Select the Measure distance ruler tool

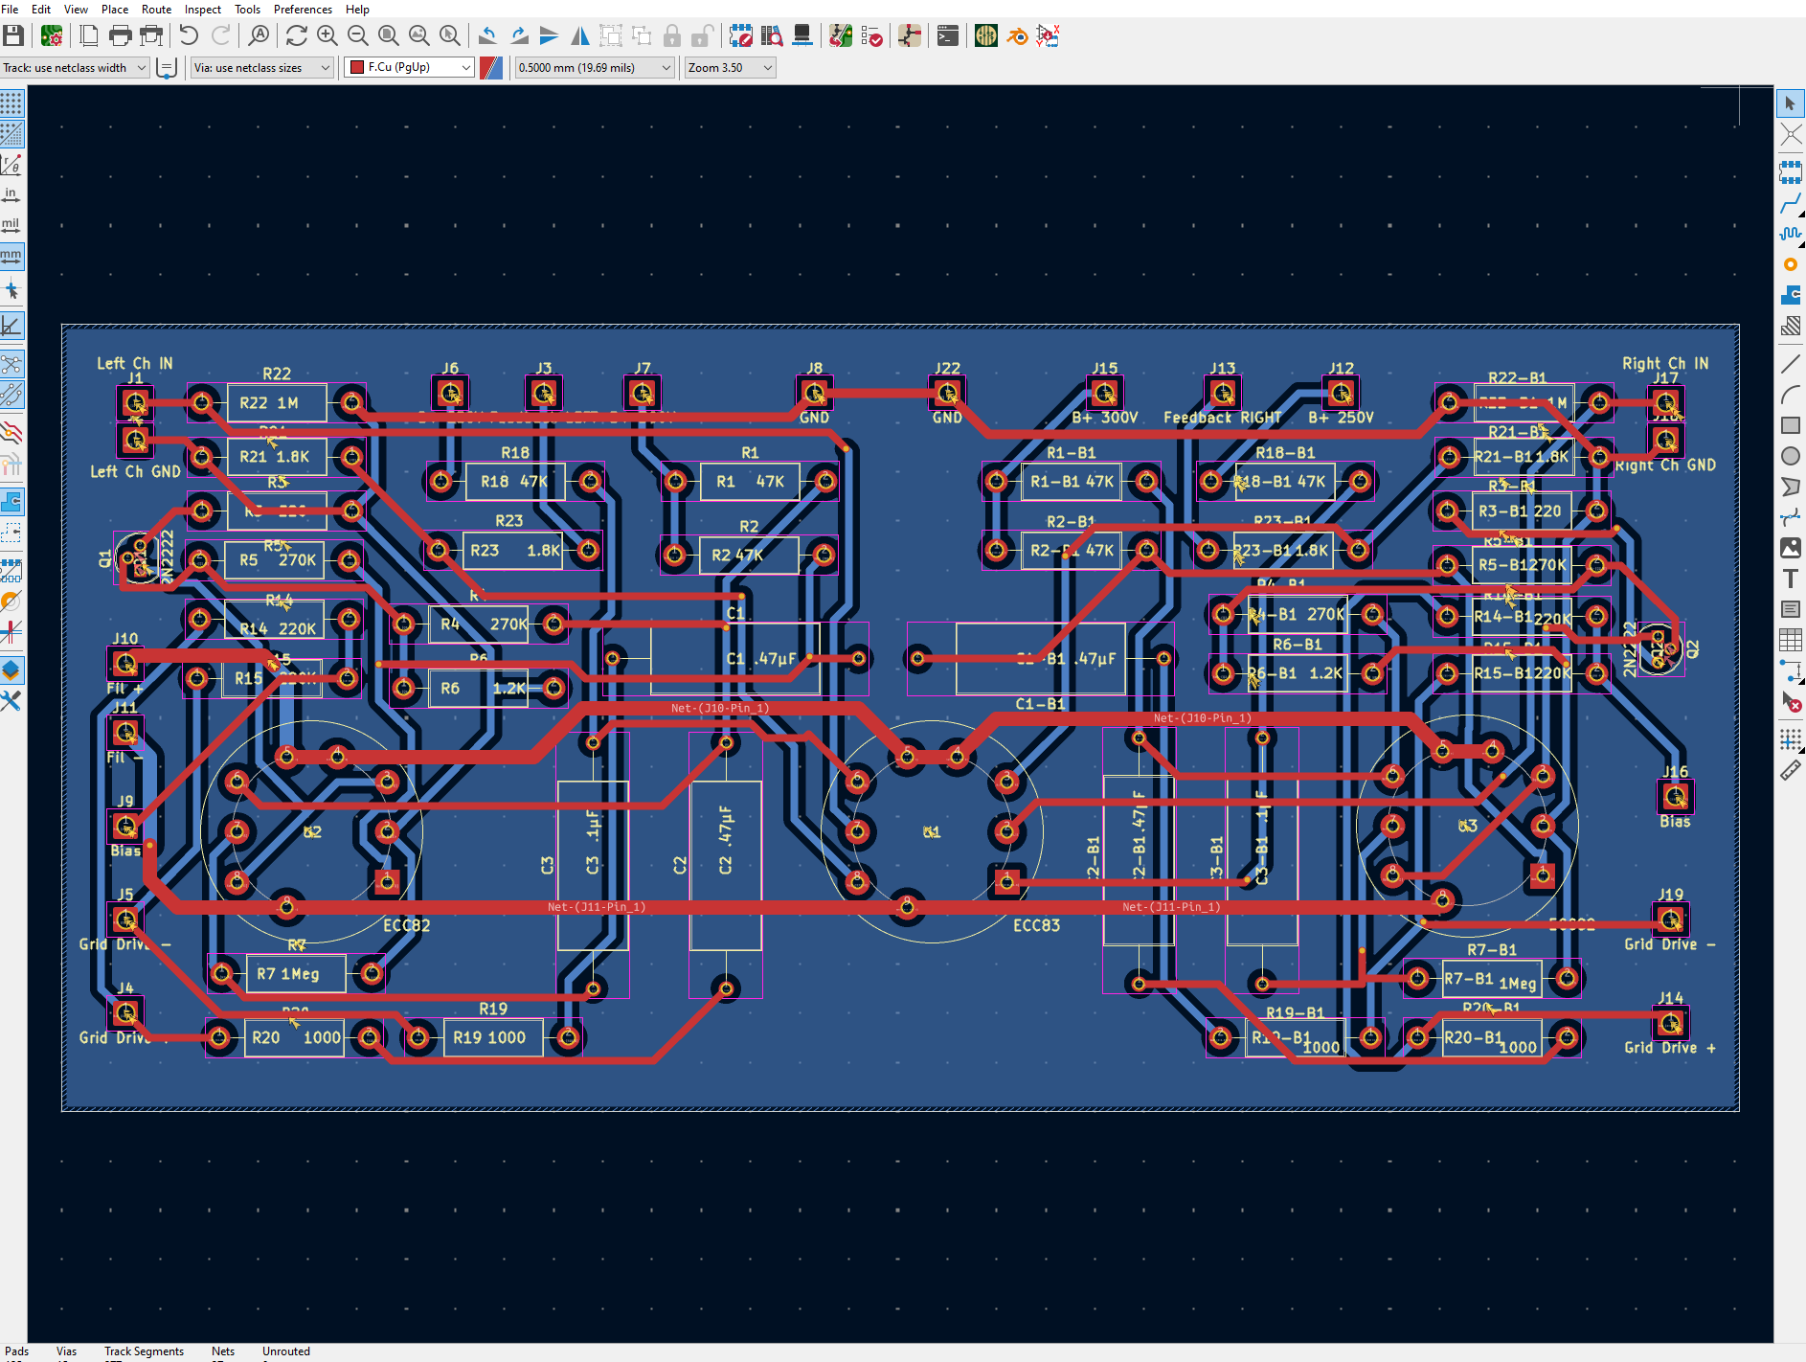1791,770
